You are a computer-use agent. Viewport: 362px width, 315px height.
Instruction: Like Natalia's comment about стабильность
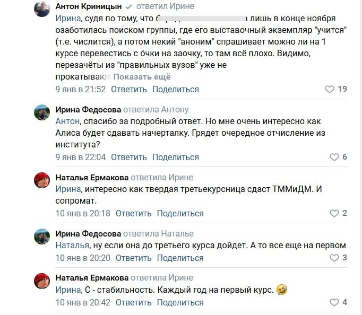(334, 302)
